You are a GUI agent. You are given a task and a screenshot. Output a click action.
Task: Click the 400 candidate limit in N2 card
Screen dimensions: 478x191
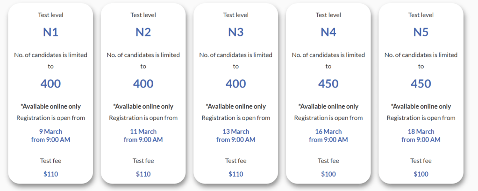coord(143,84)
